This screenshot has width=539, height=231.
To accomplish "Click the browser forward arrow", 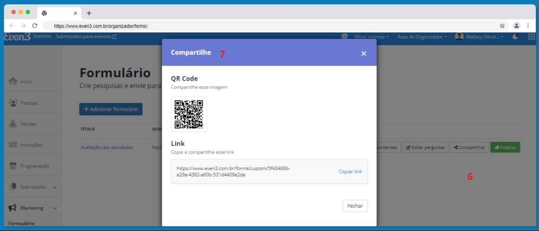I will (23, 26).
